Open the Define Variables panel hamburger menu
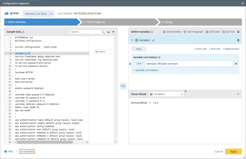The width and height of the screenshot is (246, 159). pos(238,32)
